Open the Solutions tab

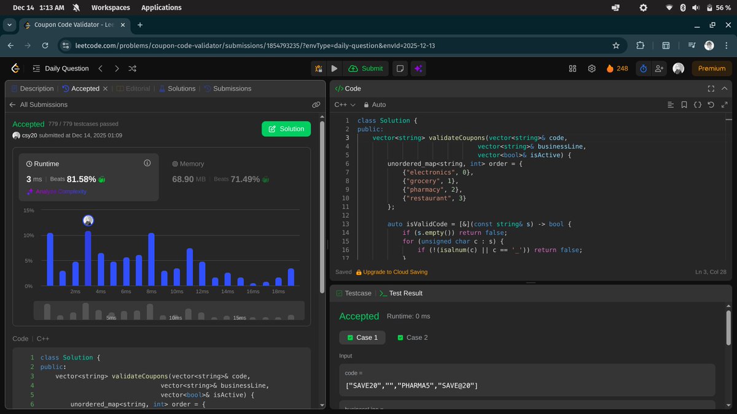pyautogui.click(x=177, y=88)
